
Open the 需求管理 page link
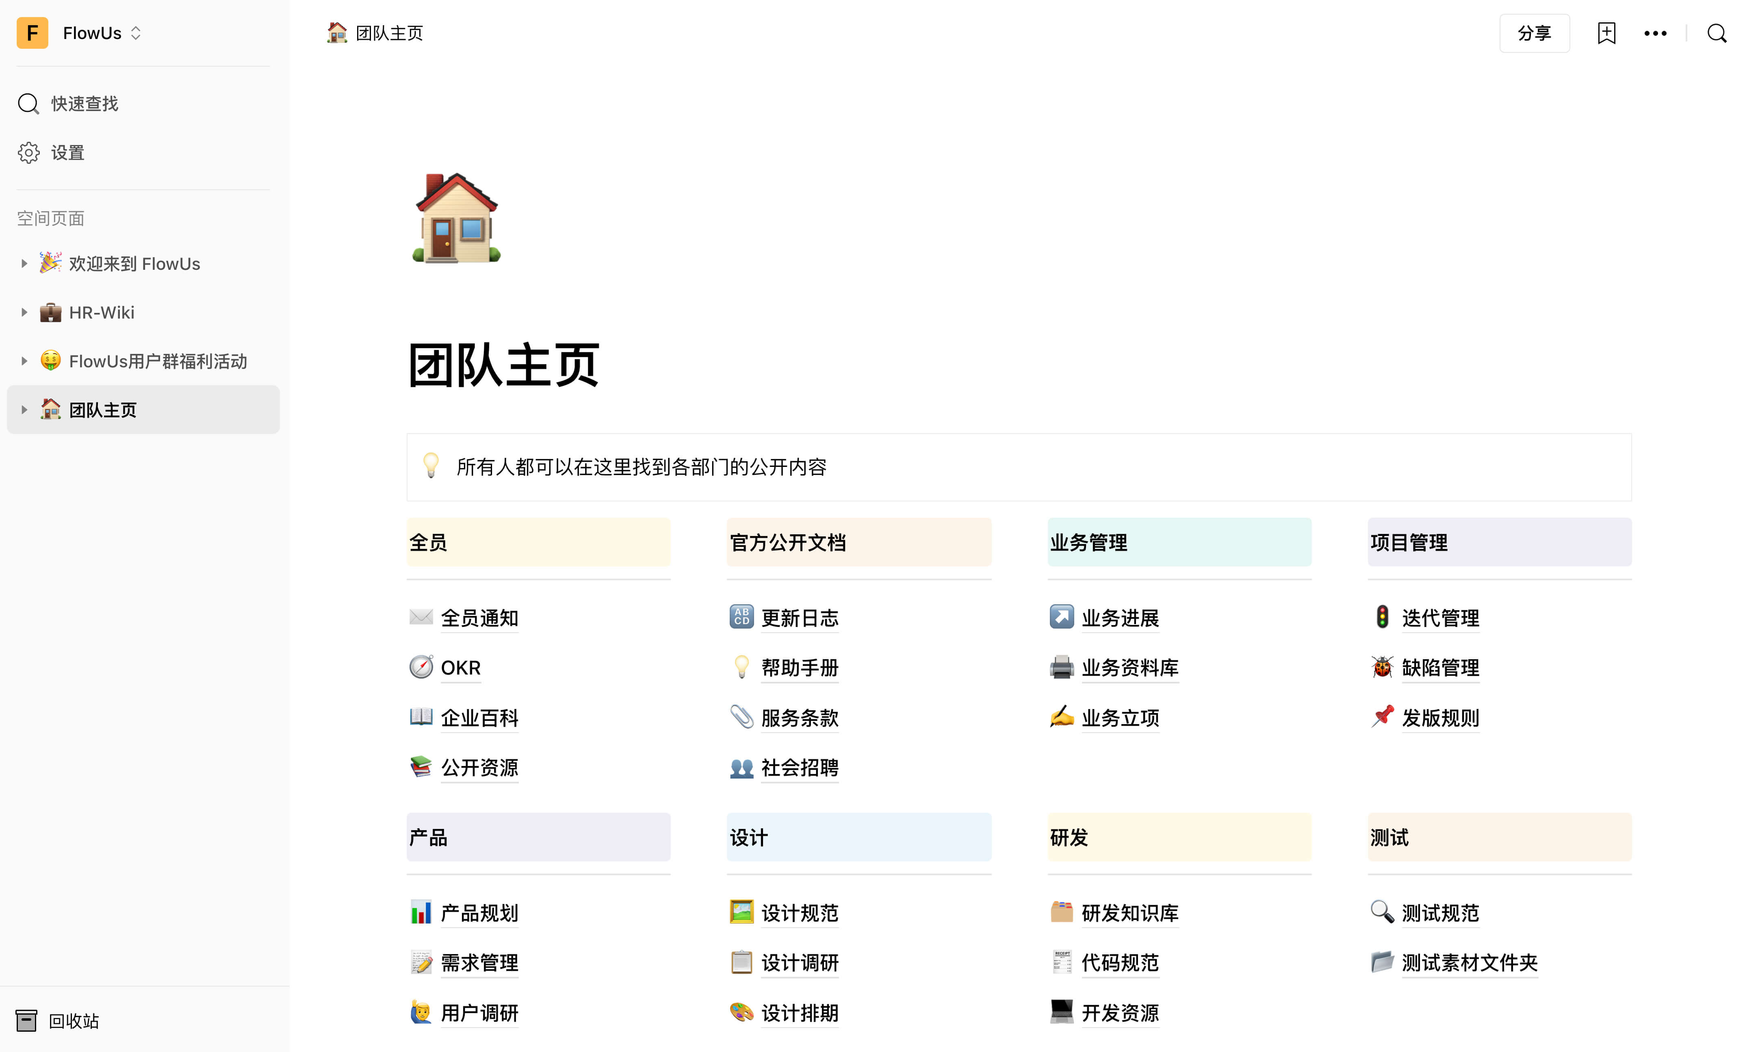pos(479,963)
